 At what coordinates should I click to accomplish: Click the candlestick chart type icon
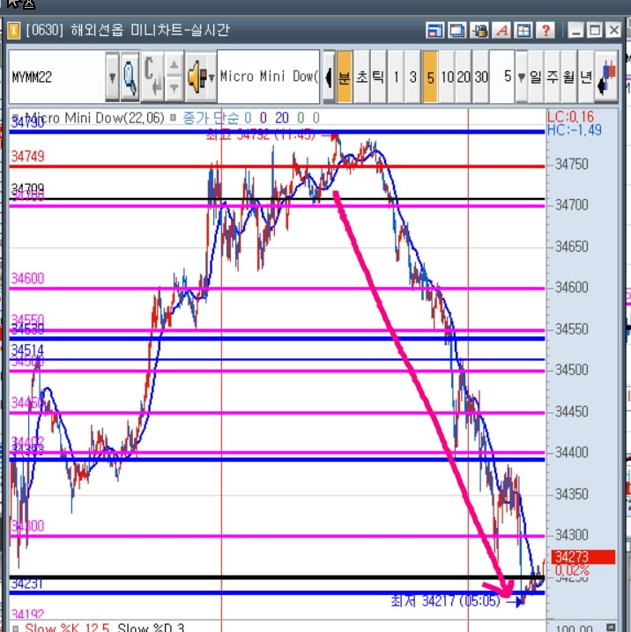pos(607,77)
